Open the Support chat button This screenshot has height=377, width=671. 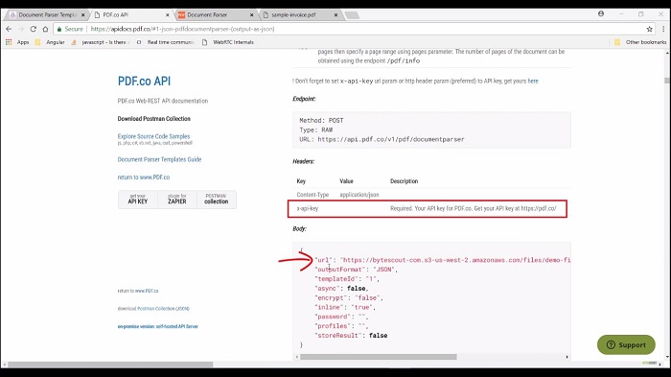pyautogui.click(x=626, y=345)
